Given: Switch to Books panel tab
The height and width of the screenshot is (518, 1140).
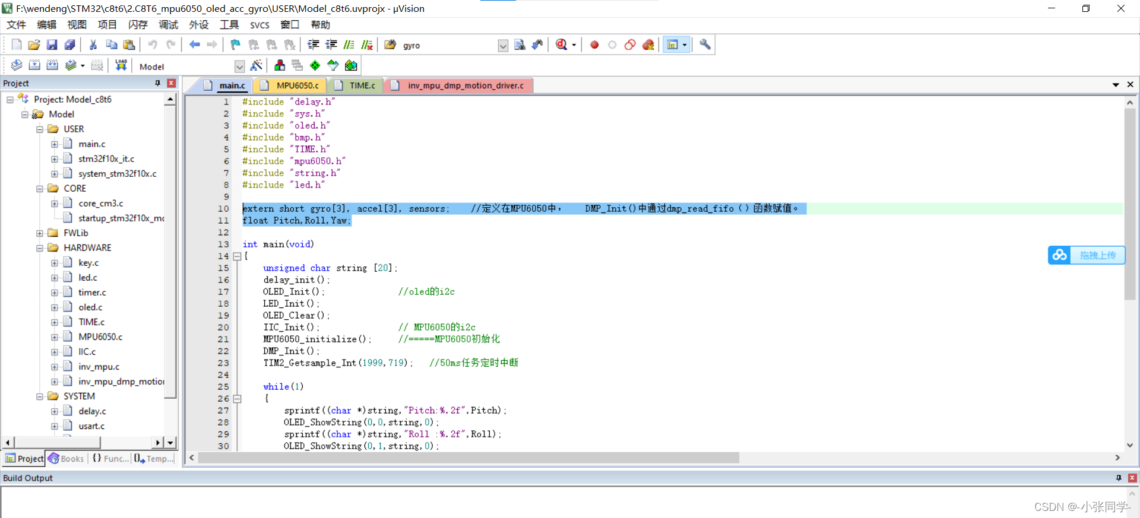Looking at the screenshot, I should click(x=66, y=459).
